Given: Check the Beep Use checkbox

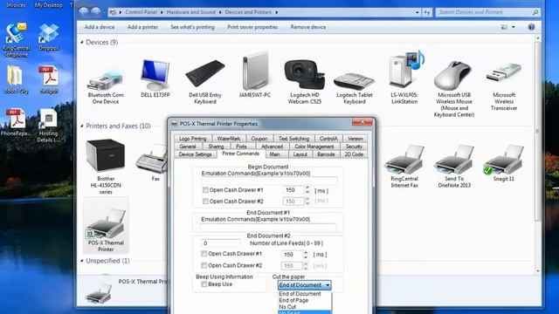Looking at the screenshot, I should 204,284.
